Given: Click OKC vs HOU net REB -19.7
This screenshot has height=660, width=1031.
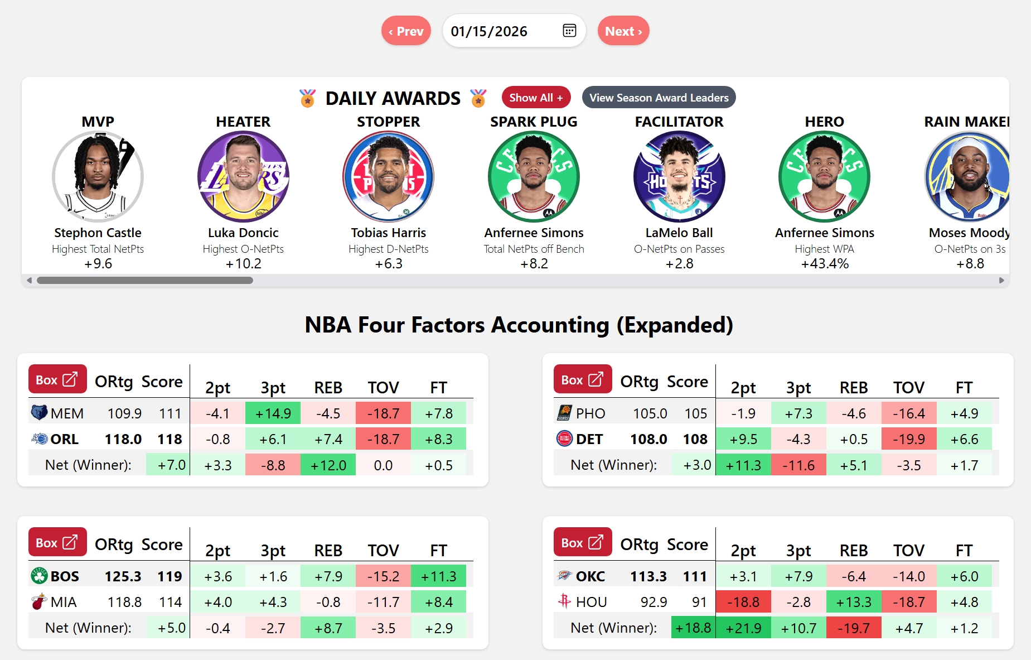Looking at the screenshot, I should click(854, 628).
